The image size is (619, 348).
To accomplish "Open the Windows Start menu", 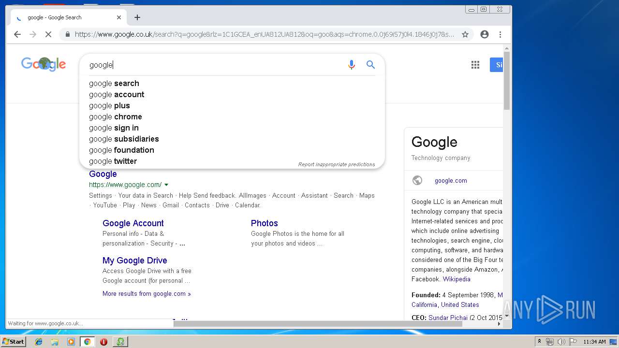I will tap(14, 341).
